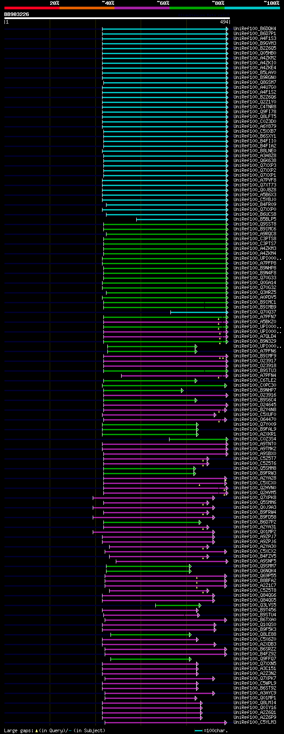284x734 pixels.
Task: Click hit label UniRef100_Q0JBZ8
Action: pos(255,190)
